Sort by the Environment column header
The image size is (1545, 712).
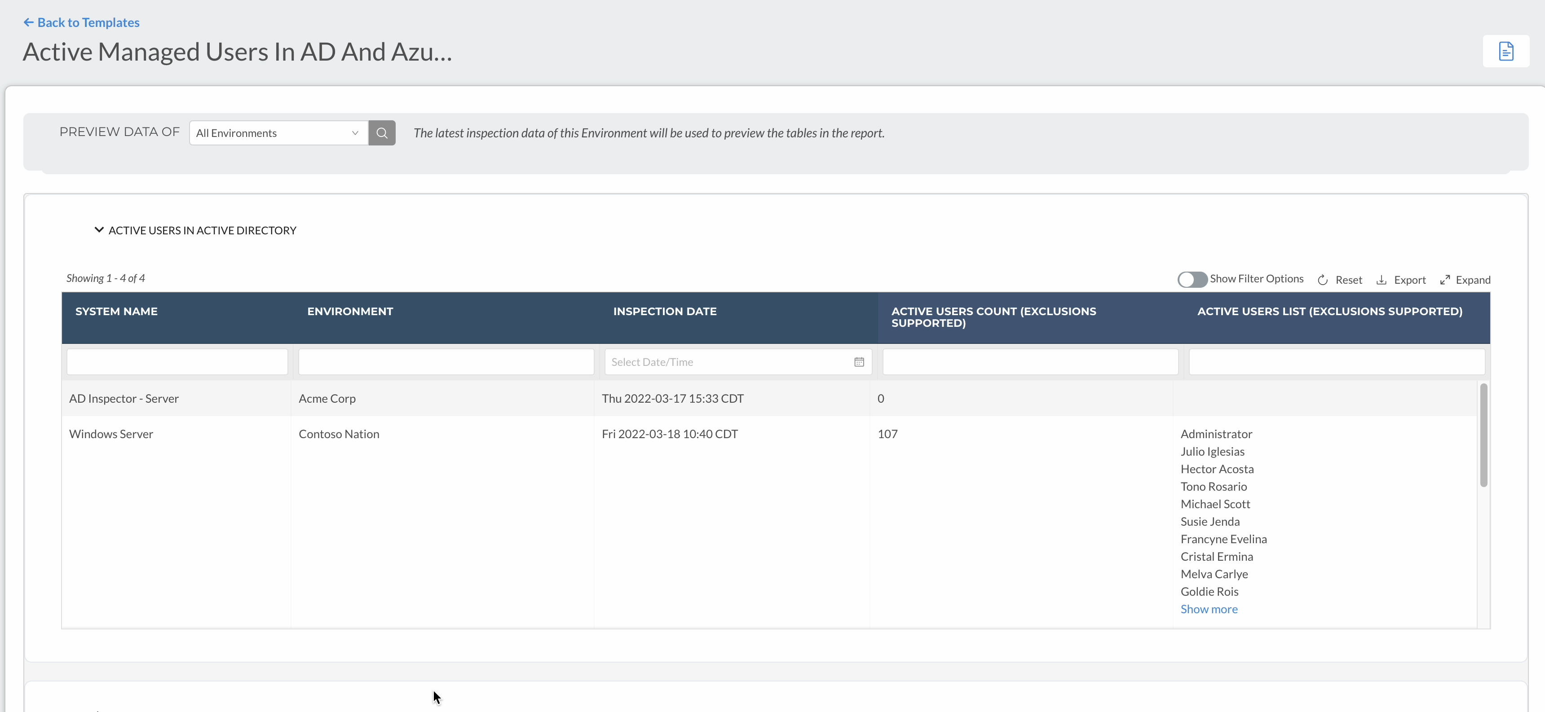tap(350, 311)
